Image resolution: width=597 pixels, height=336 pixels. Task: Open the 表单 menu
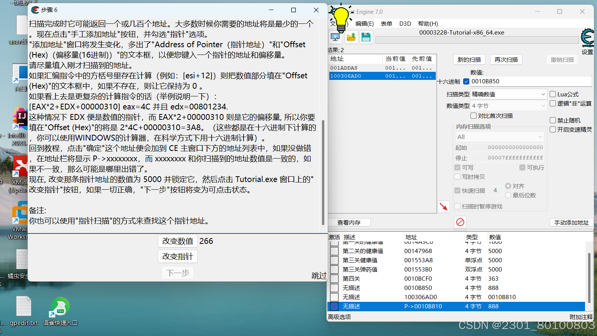386,23
